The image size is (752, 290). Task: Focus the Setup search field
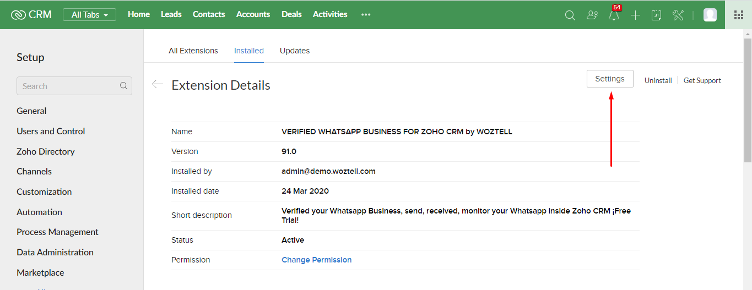coord(74,86)
